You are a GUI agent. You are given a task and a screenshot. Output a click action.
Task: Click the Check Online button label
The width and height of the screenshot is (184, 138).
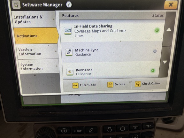151,84
